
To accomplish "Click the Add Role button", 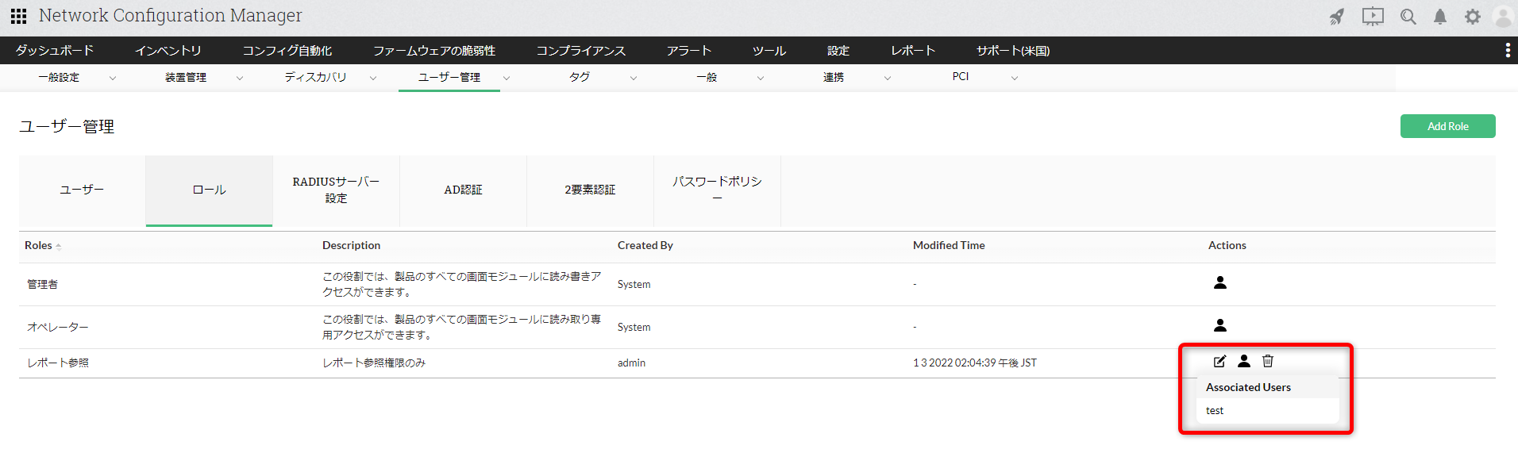I will (1447, 126).
